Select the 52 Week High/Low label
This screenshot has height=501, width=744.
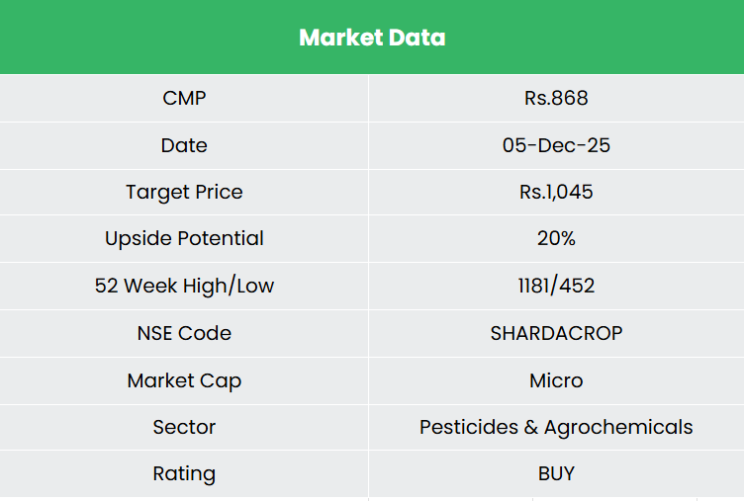point(184,286)
